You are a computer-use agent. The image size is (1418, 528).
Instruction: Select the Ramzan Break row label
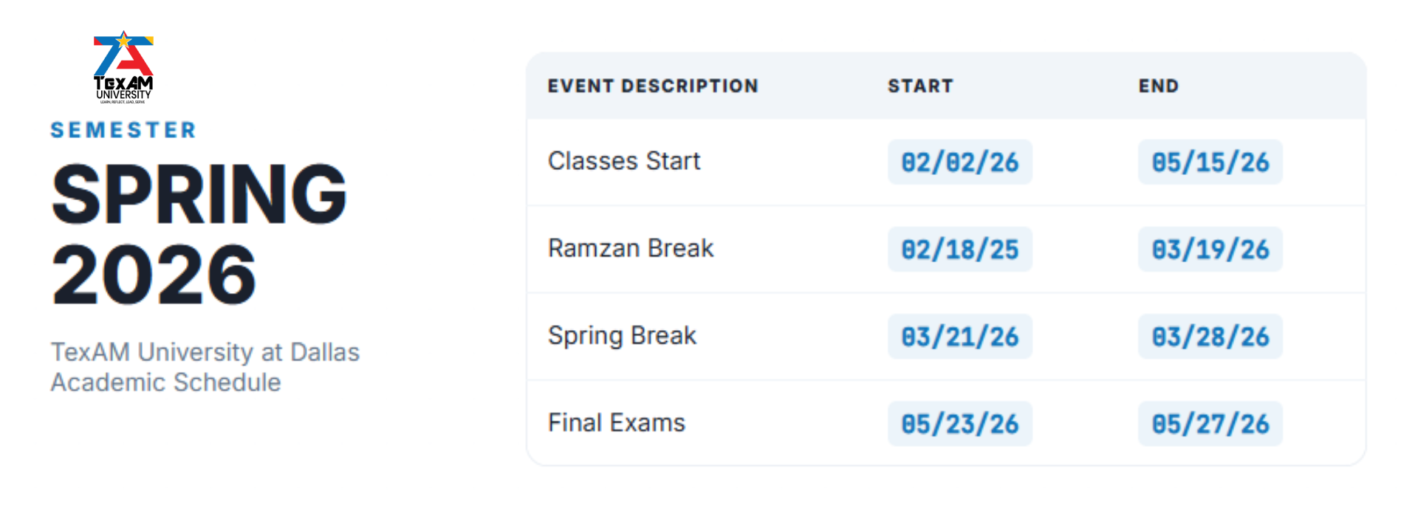click(x=631, y=248)
